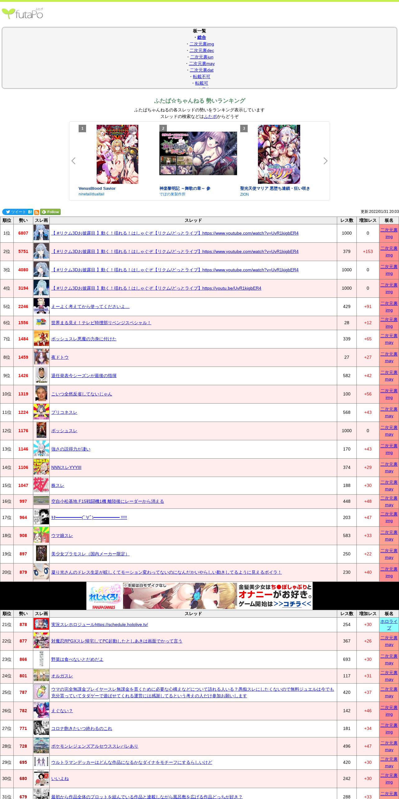The image size is (399, 799).
Task: Click thumbnail of 退任発表 thread
Action: click(x=41, y=376)
